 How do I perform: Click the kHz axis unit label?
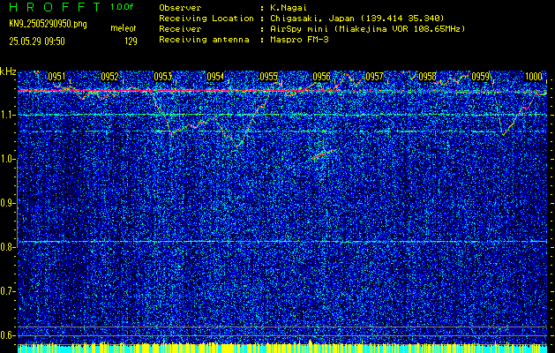coord(8,71)
